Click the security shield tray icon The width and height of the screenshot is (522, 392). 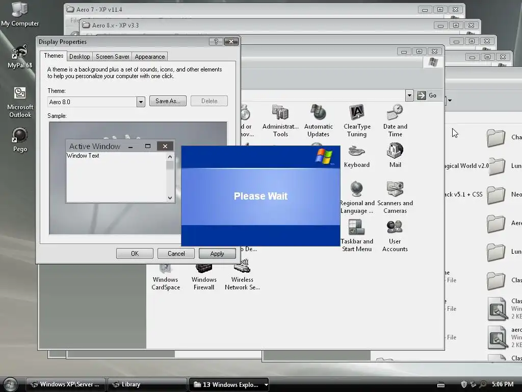click(464, 384)
